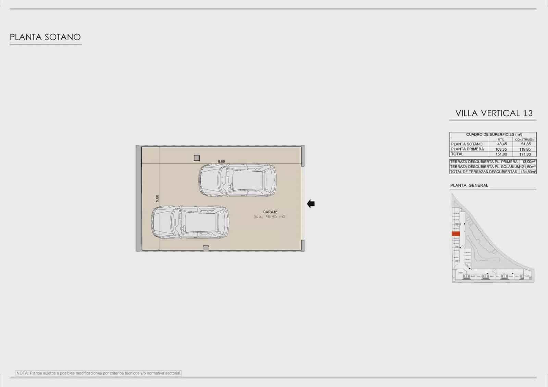Click the 'CONSTRUIDA' column header
This screenshot has width=548, height=387.
pyautogui.click(x=524, y=140)
